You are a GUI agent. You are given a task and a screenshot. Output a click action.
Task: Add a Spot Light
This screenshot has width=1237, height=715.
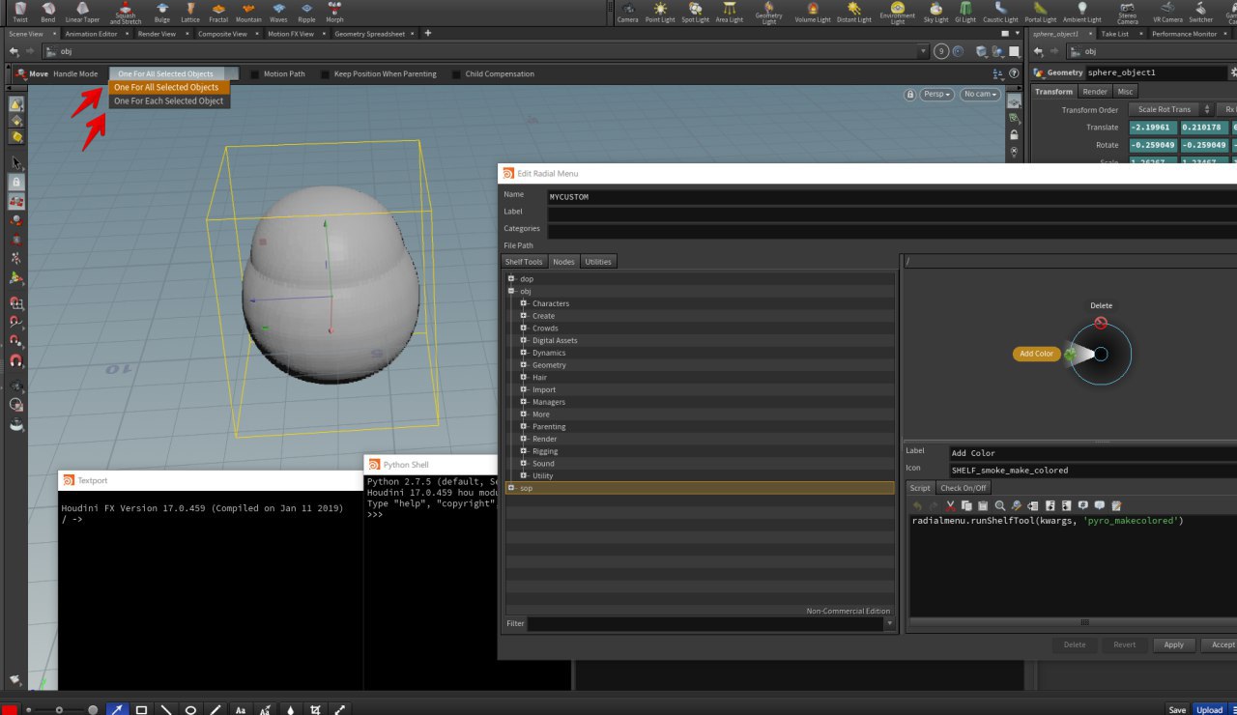click(695, 13)
